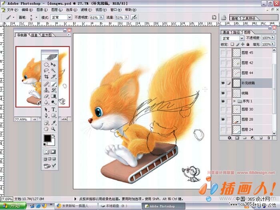The width and height of the screenshot is (280, 210).
Task: Select the History Brush tool
Action: (53, 90)
